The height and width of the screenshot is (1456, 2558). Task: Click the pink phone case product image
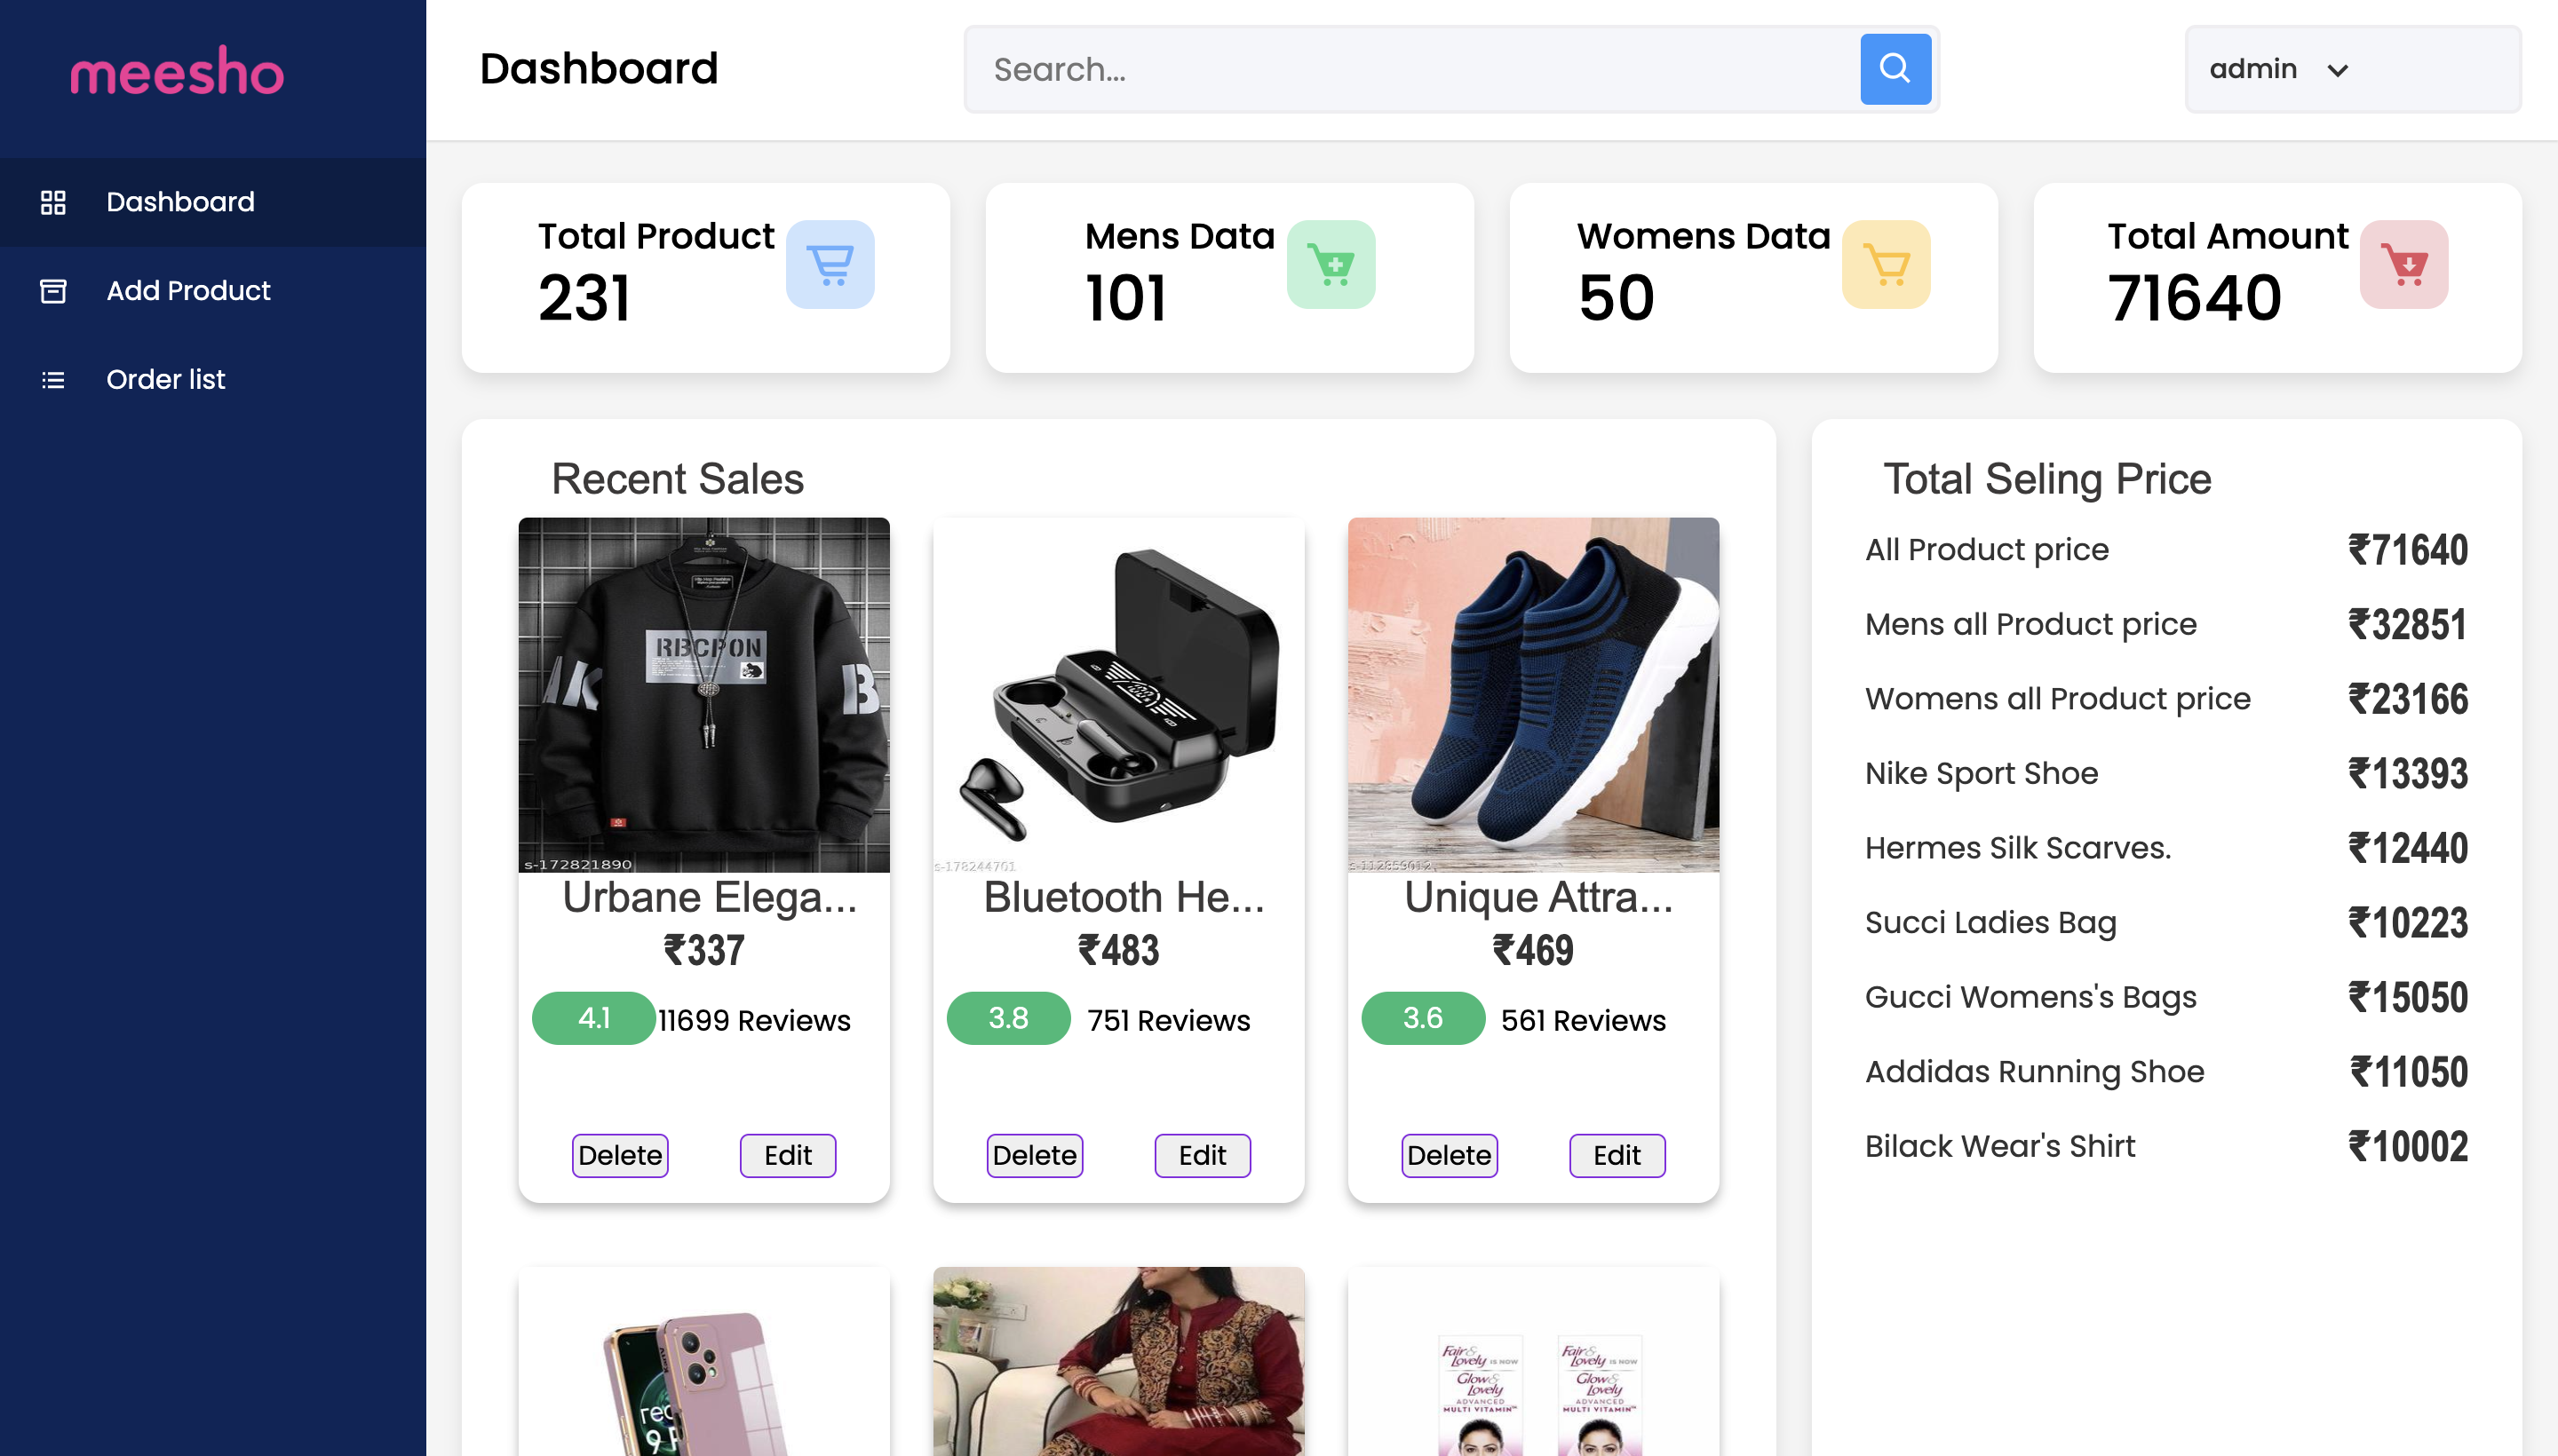pyautogui.click(x=703, y=1361)
